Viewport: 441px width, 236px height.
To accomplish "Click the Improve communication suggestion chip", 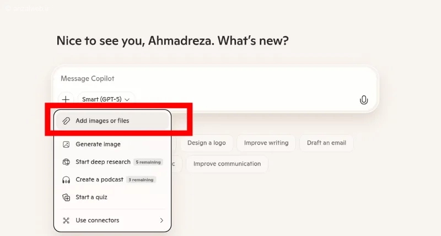I will click(x=227, y=164).
